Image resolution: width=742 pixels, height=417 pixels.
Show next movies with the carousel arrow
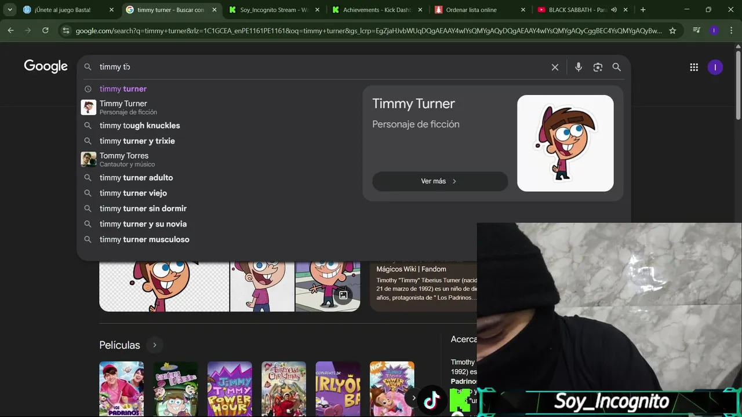click(x=414, y=398)
